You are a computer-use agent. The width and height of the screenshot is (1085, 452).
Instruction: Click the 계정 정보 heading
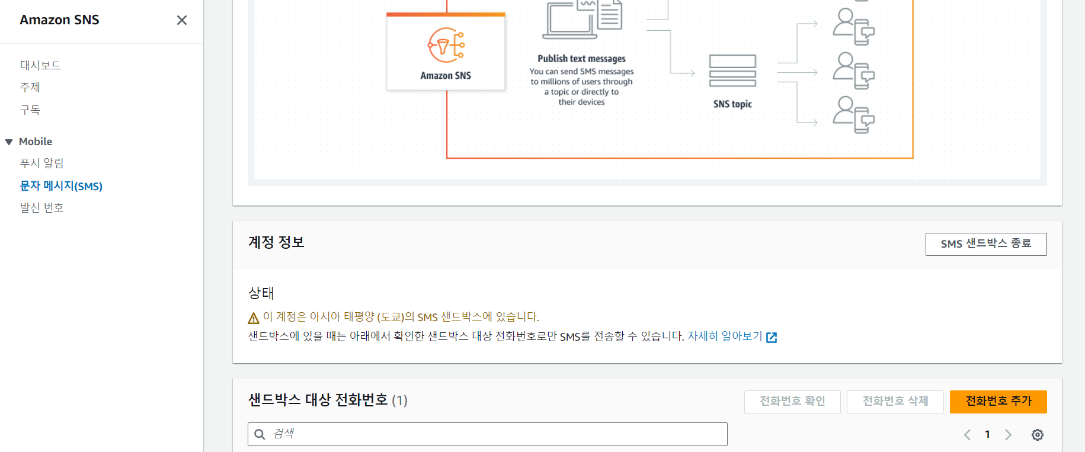point(276,242)
